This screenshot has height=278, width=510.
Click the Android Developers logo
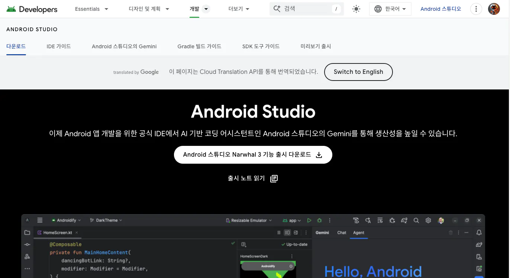click(x=32, y=9)
